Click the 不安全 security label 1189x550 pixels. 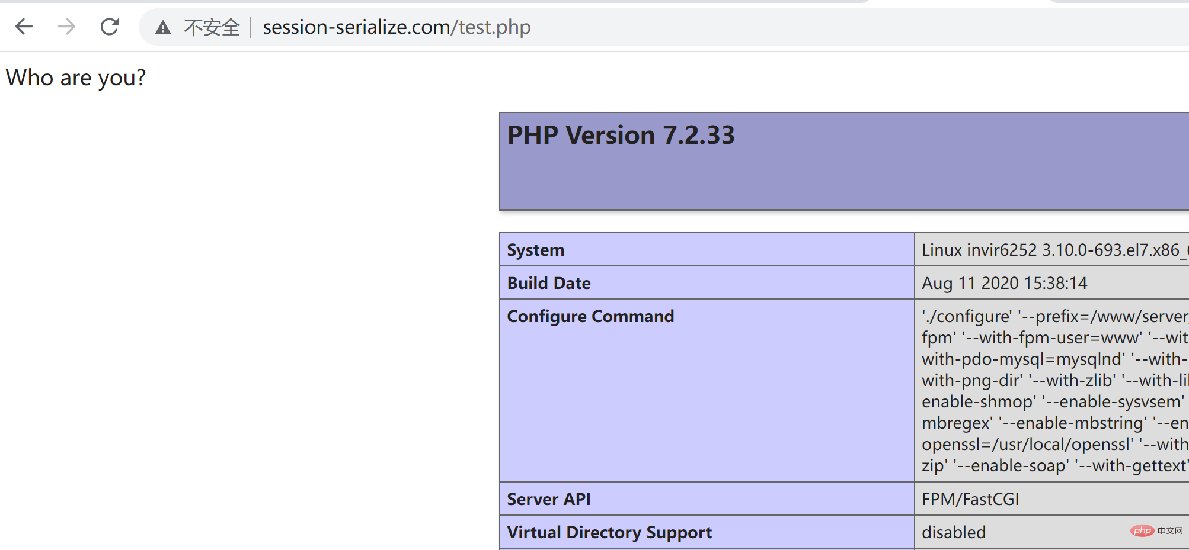pos(212,27)
